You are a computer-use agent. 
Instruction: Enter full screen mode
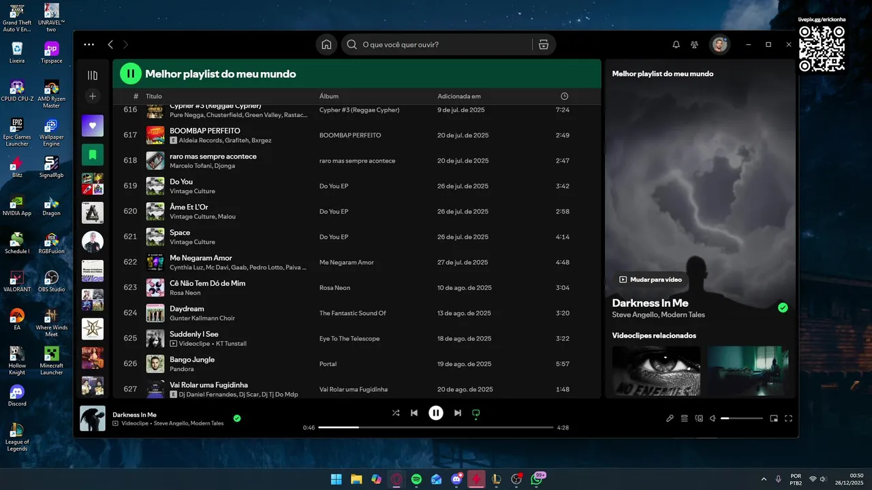tap(789, 419)
